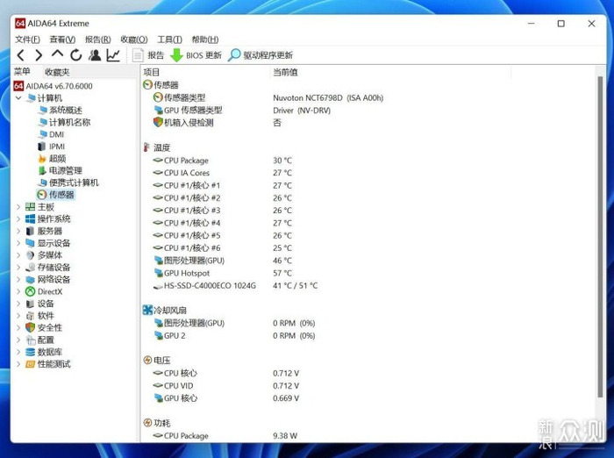This screenshot has height=458, width=614.
Task: Click the 数据库 icon in the tree
Action: coord(30,352)
